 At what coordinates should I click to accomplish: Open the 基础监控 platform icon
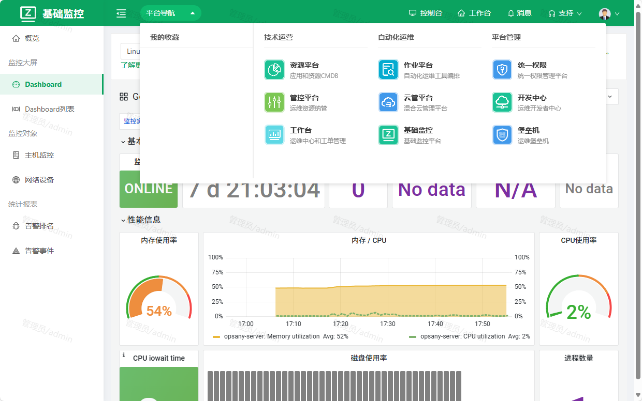click(388, 135)
